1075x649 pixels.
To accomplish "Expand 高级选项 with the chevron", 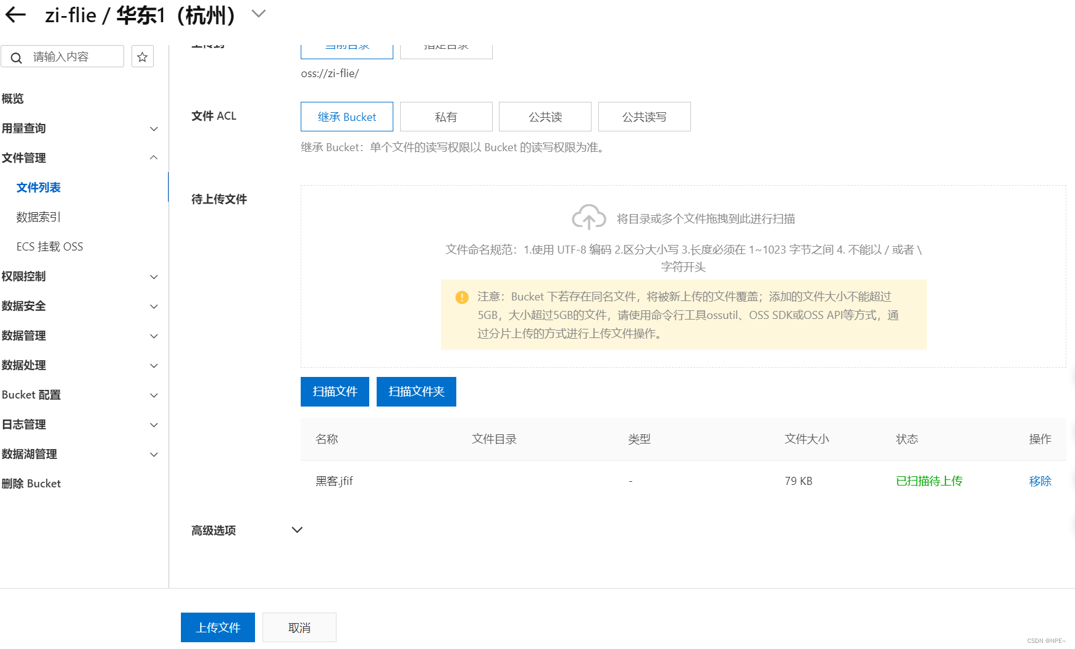I will tap(297, 530).
